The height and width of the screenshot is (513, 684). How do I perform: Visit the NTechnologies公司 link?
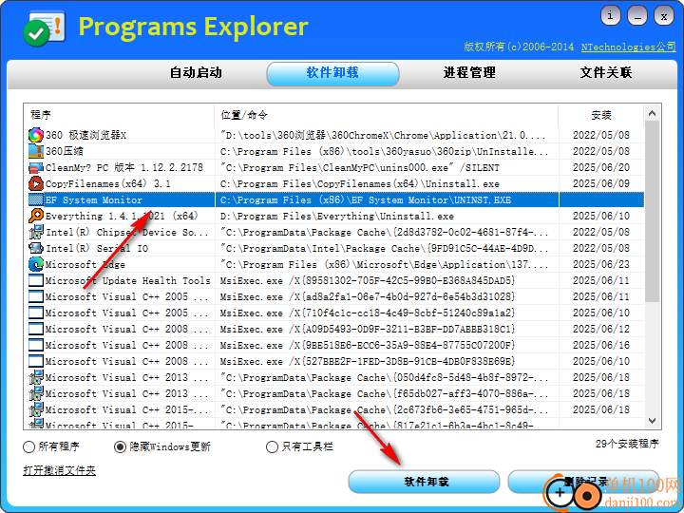(629, 47)
